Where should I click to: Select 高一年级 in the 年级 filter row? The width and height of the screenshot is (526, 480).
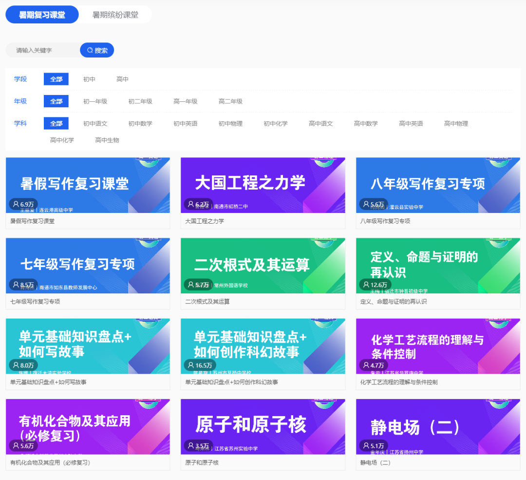(x=185, y=101)
